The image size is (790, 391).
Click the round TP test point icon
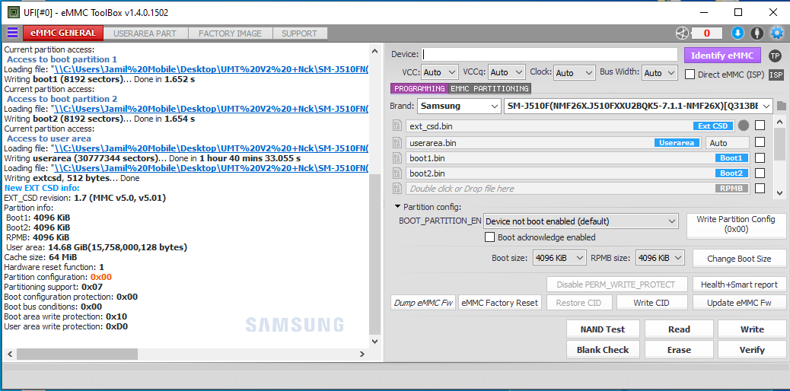[x=775, y=56]
